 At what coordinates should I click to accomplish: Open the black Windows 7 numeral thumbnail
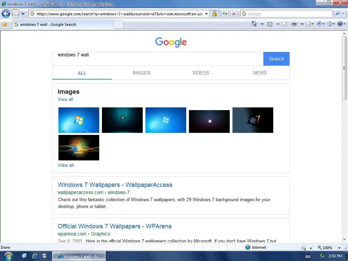click(253, 120)
